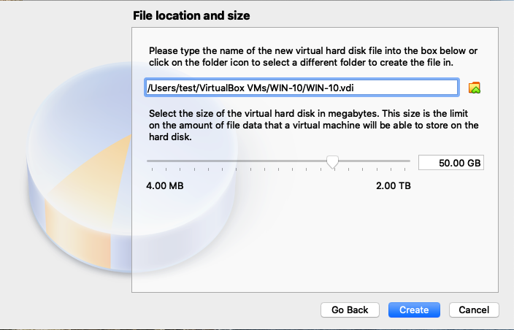Click the slider track at the maximum end
The height and width of the screenshot is (330, 514).
408,161
